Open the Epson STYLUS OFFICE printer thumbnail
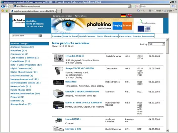This screenshot has height=133, width=178. coord(58,105)
